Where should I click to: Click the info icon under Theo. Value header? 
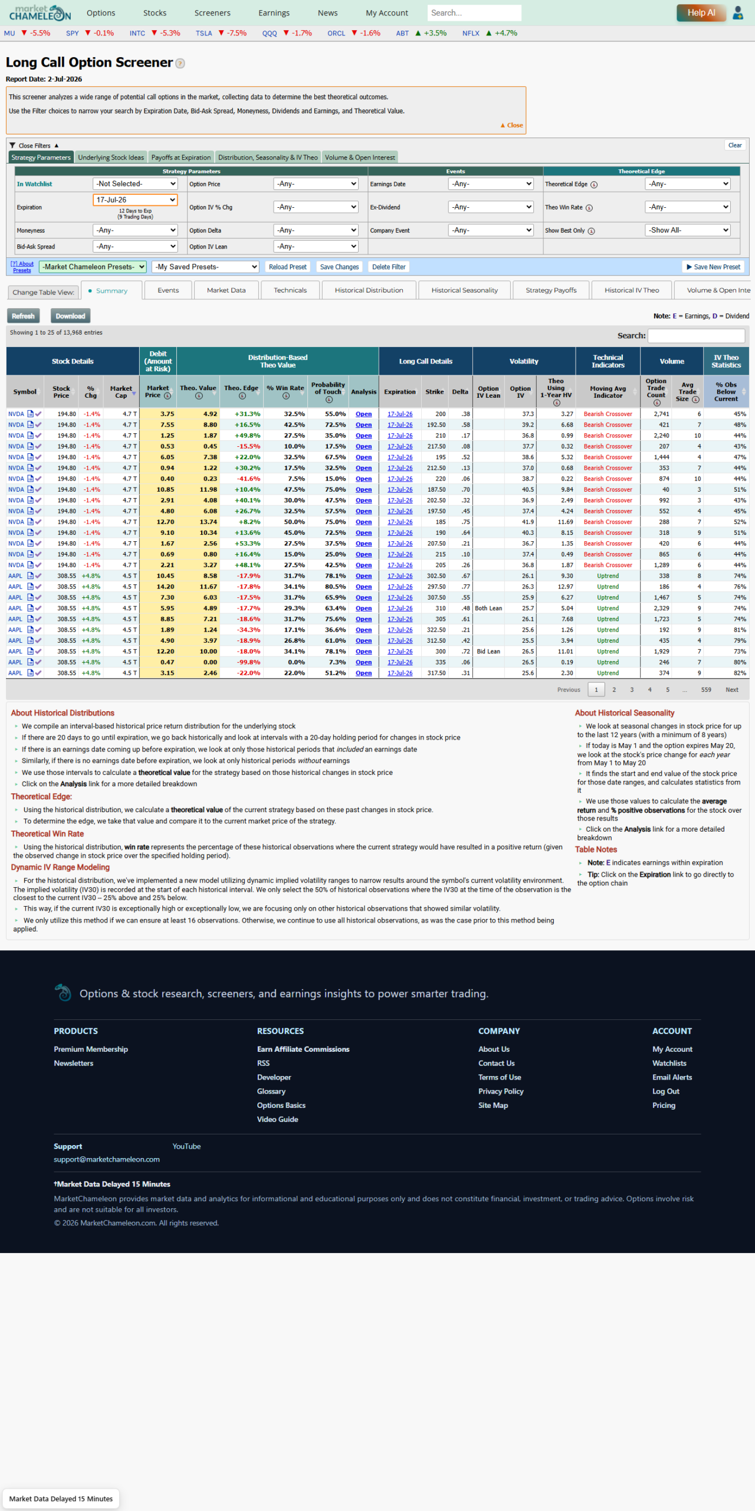coord(199,396)
